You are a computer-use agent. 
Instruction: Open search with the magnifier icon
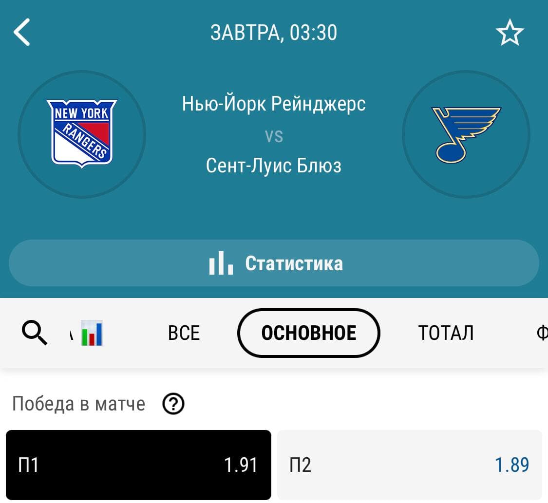[x=34, y=333]
